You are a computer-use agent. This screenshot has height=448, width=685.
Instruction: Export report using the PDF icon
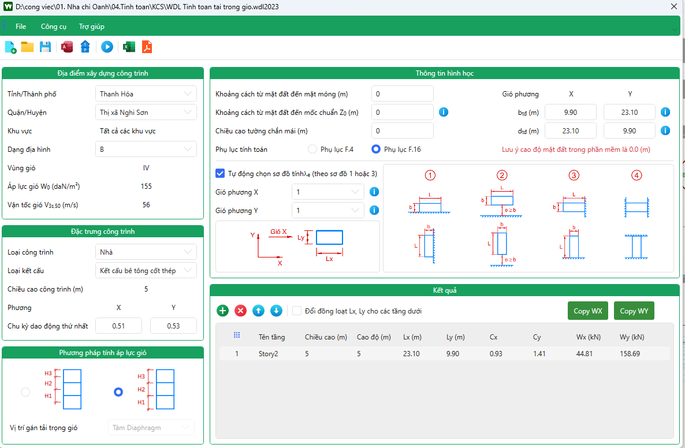click(147, 47)
